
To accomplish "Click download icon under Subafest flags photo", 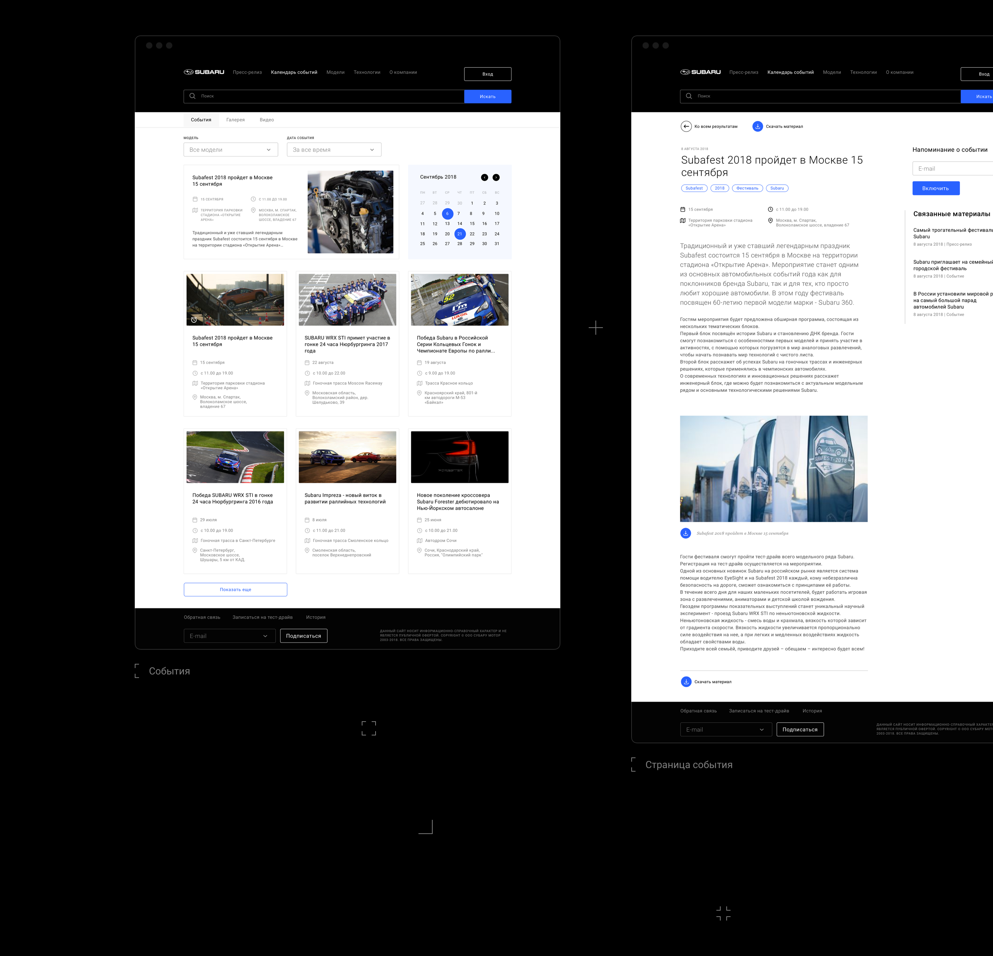I will (686, 533).
